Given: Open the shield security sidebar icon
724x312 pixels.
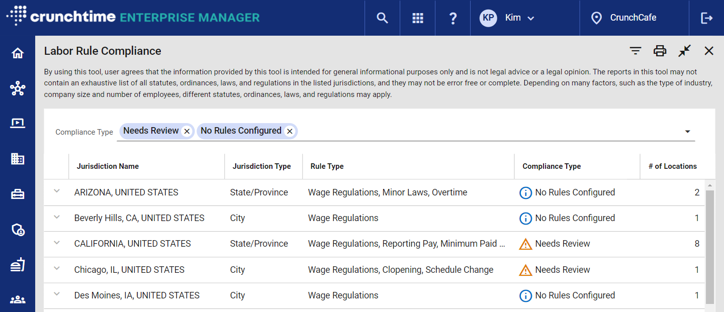Looking at the screenshot, I should pyautogui.click(x=18, y=230).
